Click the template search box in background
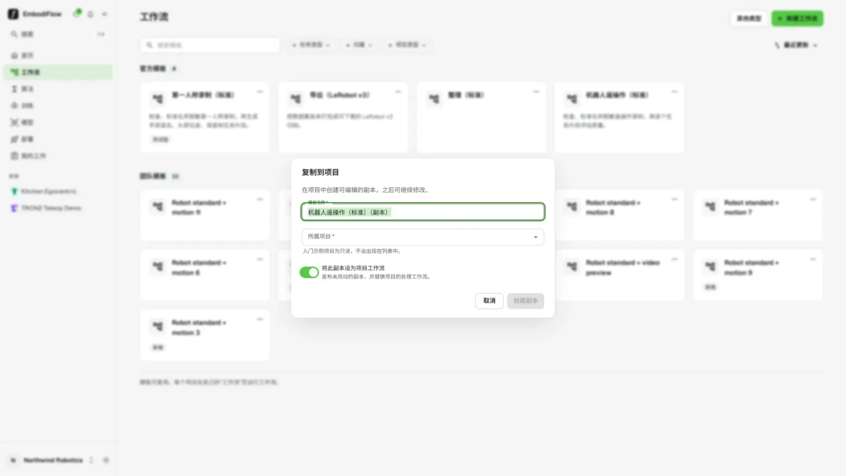 click(210, 45)
